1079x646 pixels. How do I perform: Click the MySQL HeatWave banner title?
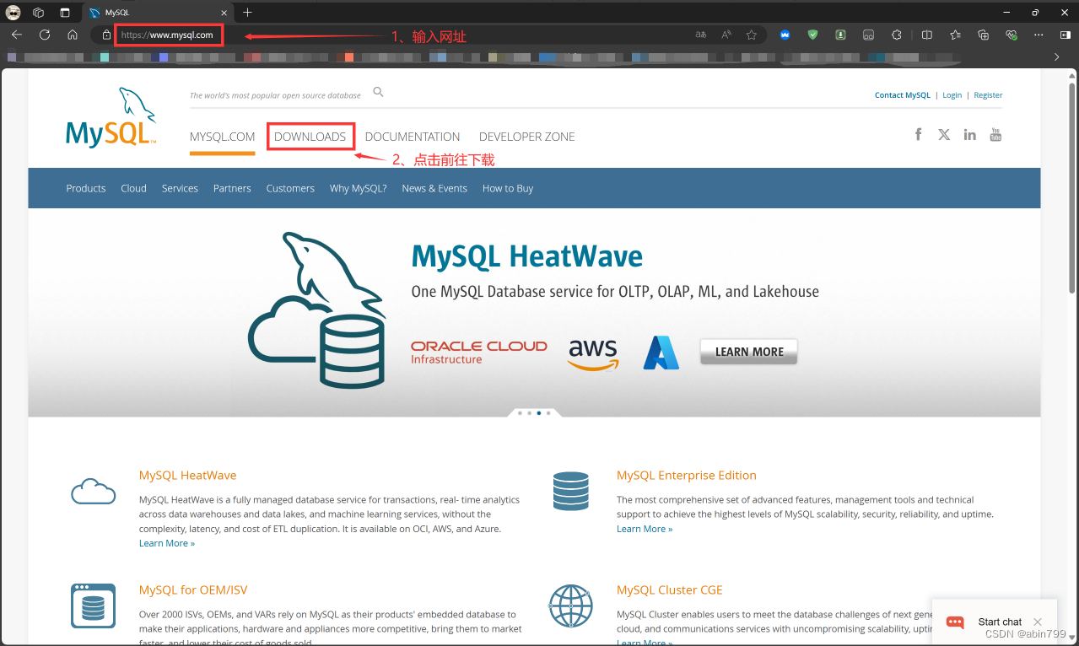pyautogui.click(x=527, y=256)
